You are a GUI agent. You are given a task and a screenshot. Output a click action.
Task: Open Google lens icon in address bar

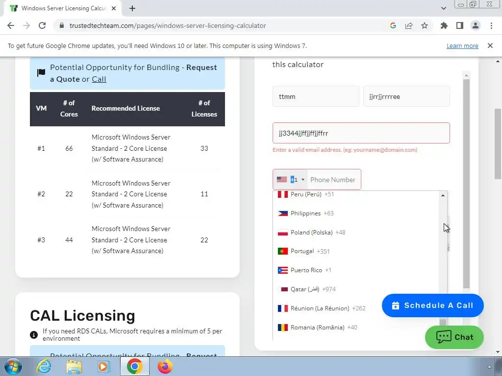[x=393, y=25]
